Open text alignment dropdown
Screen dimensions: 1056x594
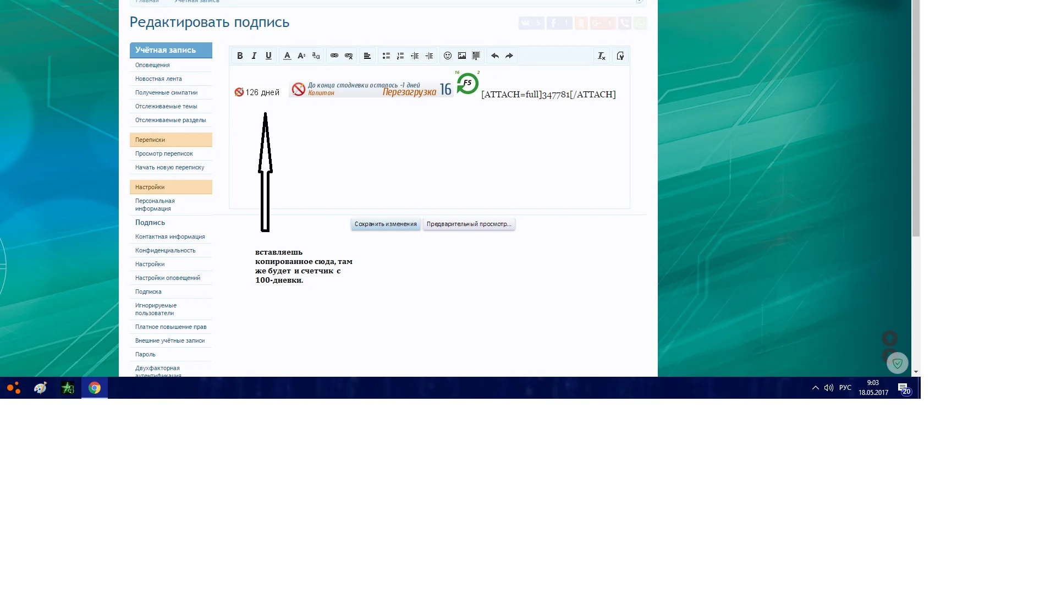pyautogui.click(x=367, y=56)
